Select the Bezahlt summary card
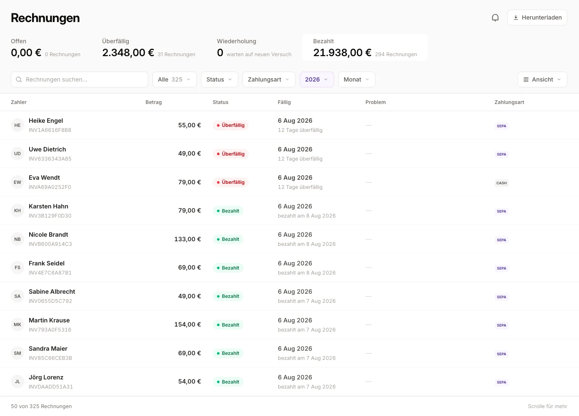Viewport: 579px width, 416px height. point(365,47)
